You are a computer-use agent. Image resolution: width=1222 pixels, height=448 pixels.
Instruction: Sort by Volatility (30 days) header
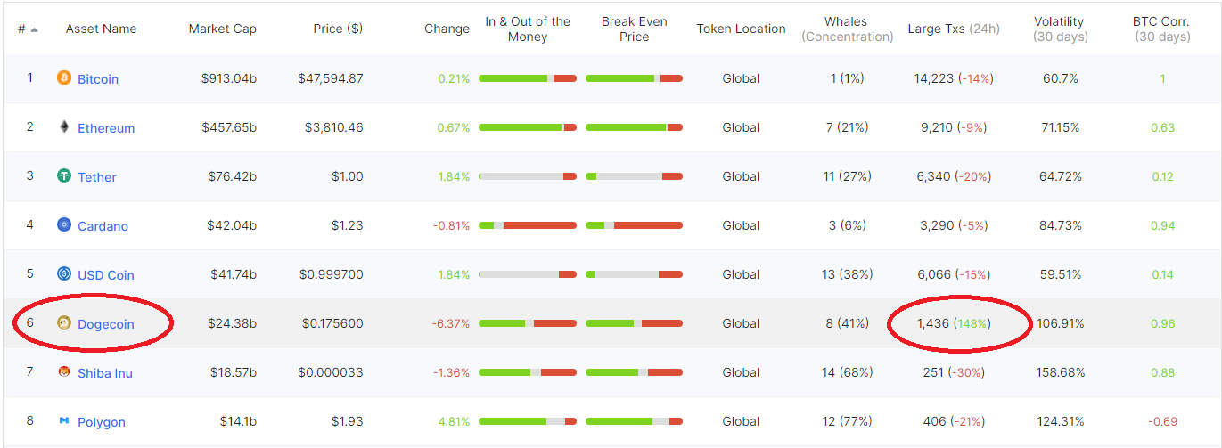[1059, 29]
